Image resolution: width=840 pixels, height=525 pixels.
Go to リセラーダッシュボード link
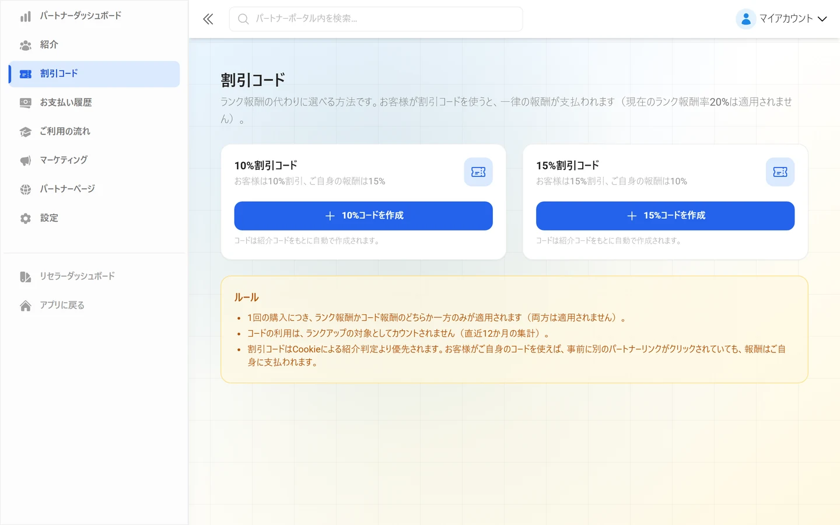pos(94,276)
